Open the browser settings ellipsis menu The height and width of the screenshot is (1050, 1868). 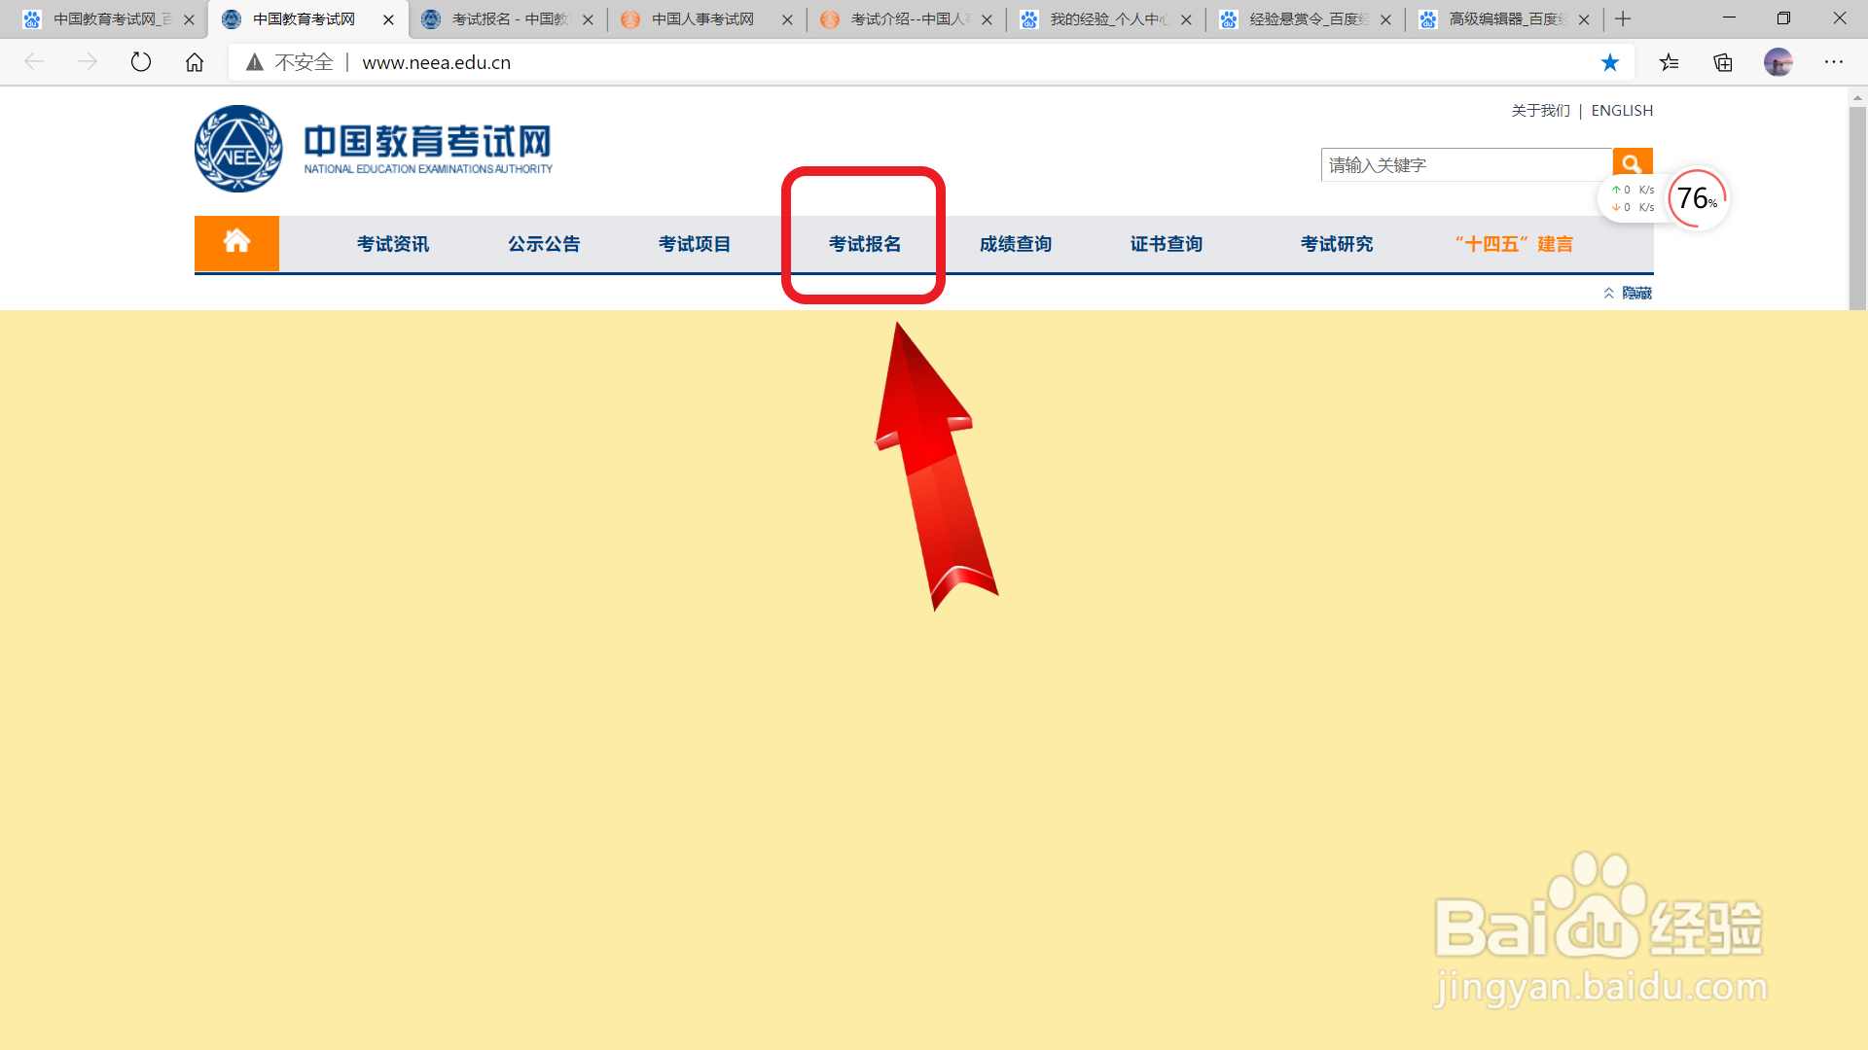point(1834,62)
